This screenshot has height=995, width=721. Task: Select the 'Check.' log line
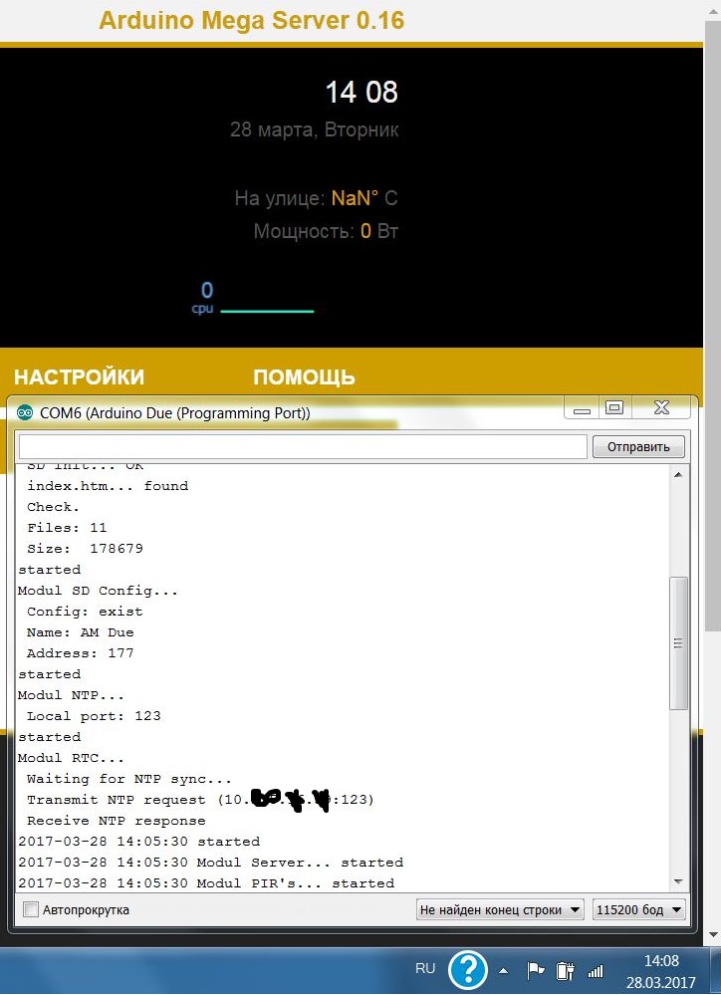tap(53, 507)
